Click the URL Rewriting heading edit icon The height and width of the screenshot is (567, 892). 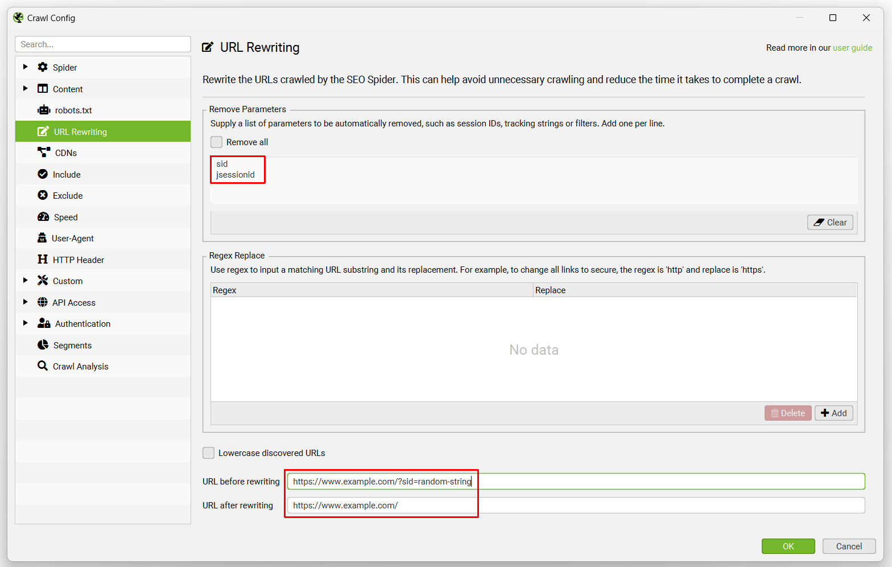[208, 47]
